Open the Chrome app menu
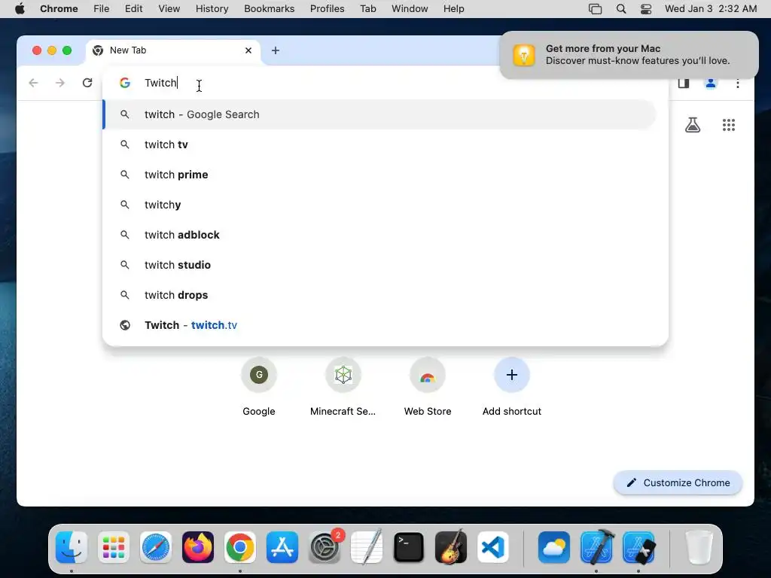The height and width of the screenshot is (578, 771). 59,9
